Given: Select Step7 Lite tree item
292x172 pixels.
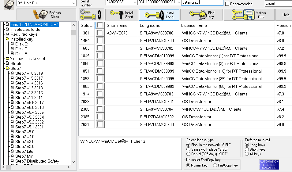Looking at the screenshot, I should [x=24, y=151].
